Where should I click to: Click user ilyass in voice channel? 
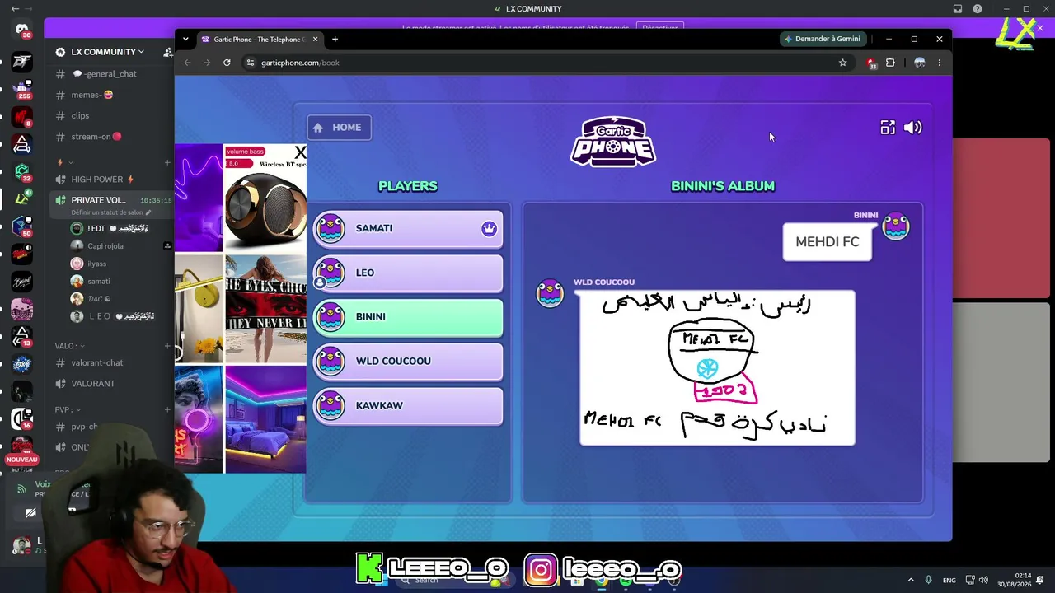pos(97,264)
